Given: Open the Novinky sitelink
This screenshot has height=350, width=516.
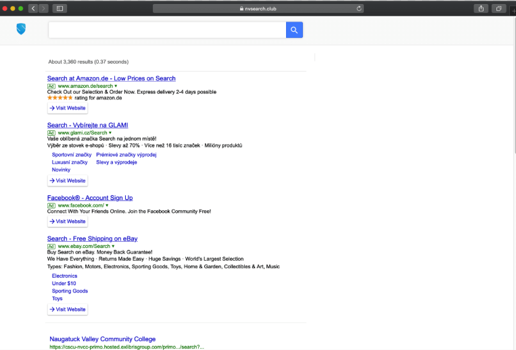Looking at the screenshot, I should pyautogui.click(x=61, y=170).
